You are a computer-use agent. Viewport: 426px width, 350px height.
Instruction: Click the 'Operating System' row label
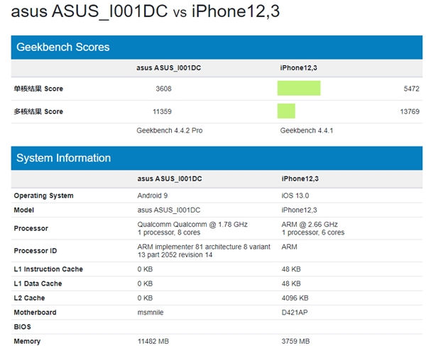43,196
